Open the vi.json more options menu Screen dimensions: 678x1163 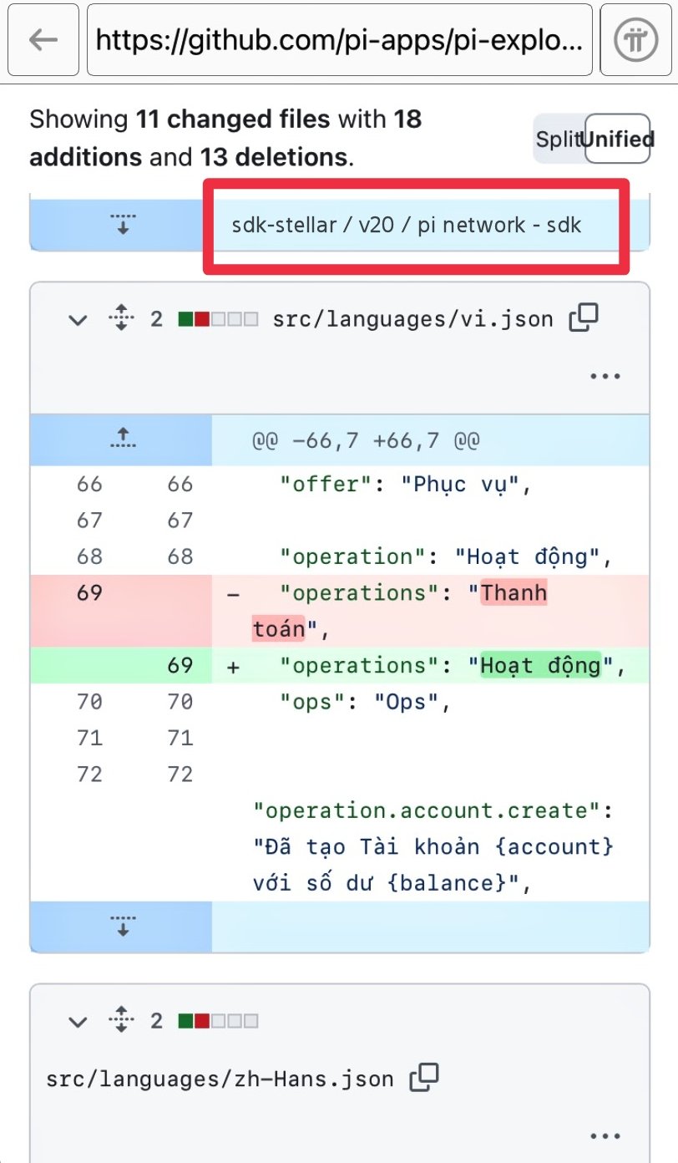click(605, 376)
